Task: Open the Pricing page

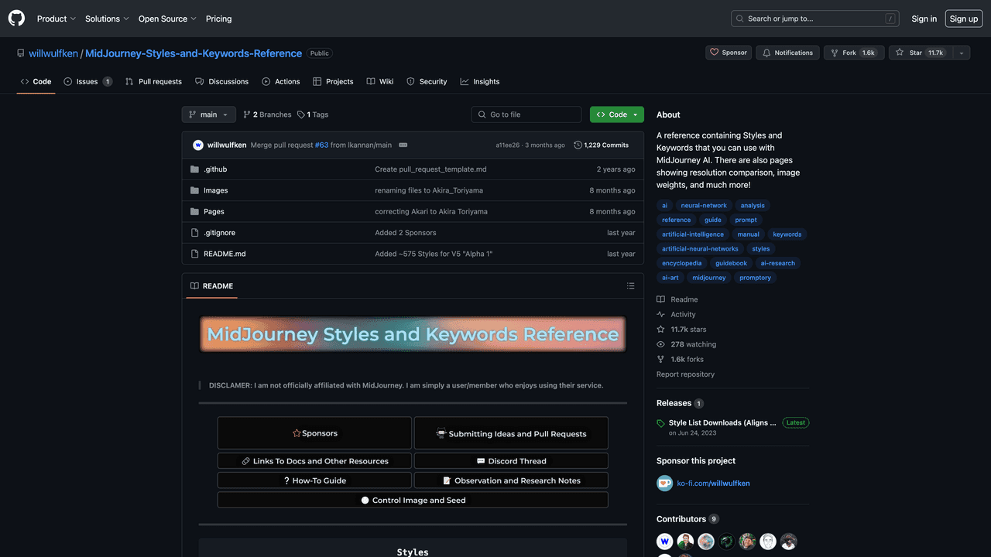Action: (x=219, y=19)
